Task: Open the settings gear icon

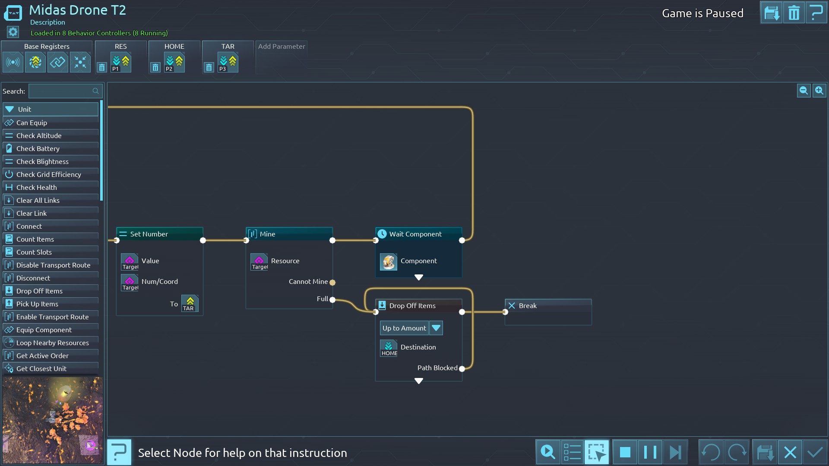Action: click(x=13, y=32)
